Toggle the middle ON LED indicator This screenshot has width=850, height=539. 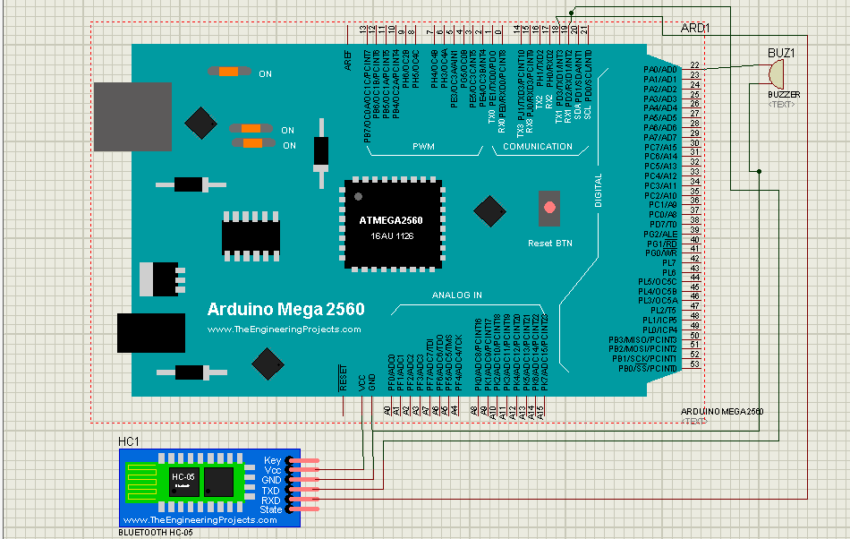coord(251,128)
